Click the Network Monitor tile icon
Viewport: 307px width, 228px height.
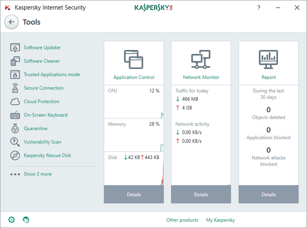[201, 59]
